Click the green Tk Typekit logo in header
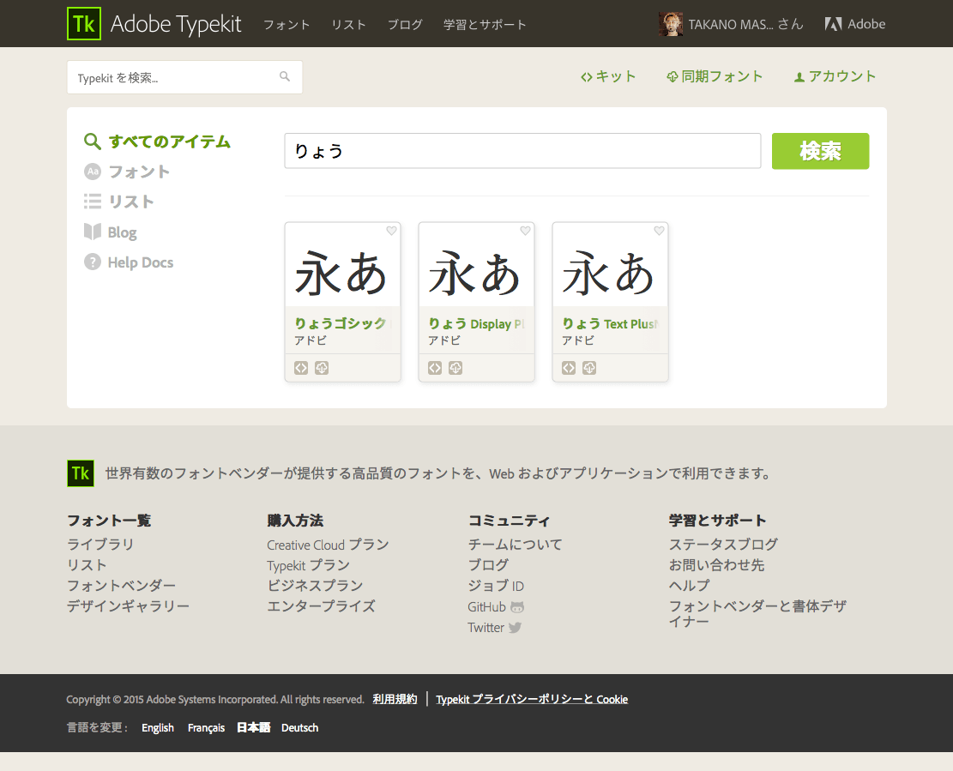This screenshot has width=953, height=771. pyautogui.click(x=84, y=24)
